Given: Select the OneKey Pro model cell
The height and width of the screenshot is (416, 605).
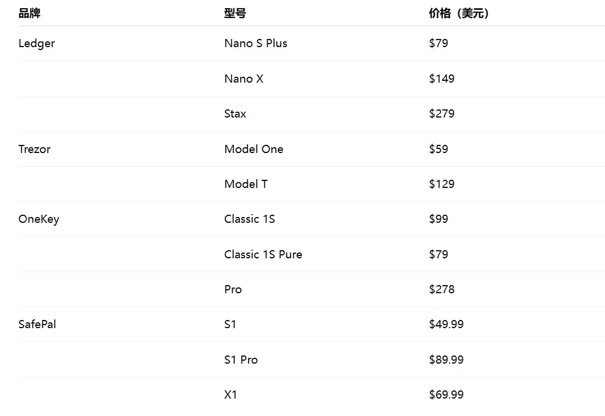Looking at the screenshot, I should coord(233,290).
